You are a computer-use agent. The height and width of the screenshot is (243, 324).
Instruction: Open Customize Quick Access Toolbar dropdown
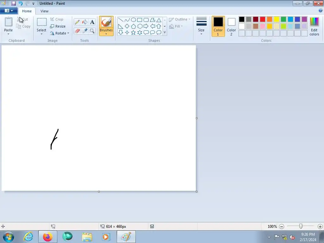coord(33,3)
